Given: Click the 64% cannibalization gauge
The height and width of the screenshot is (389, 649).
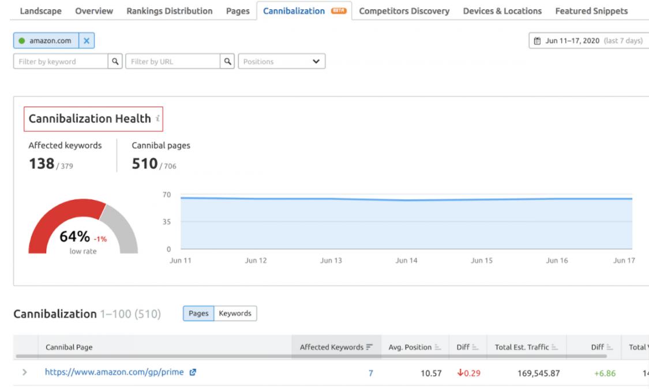Looking at the screenshot, I should pyautogui.click(x=82, y=226).
